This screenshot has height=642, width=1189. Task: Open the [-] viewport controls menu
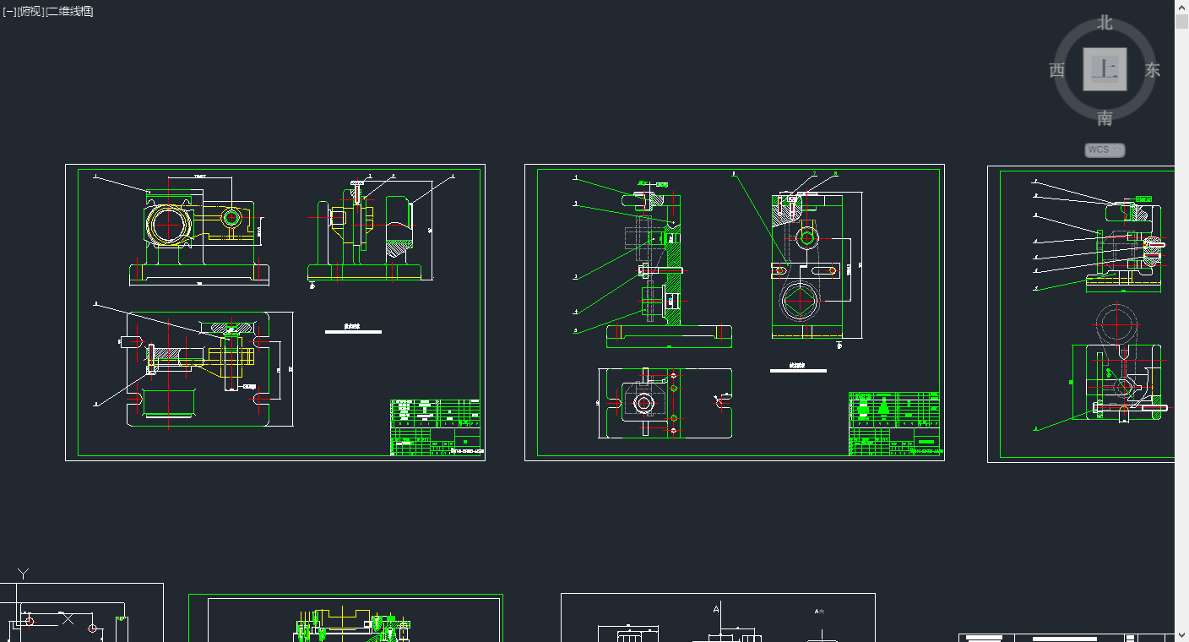click(9, 11)
